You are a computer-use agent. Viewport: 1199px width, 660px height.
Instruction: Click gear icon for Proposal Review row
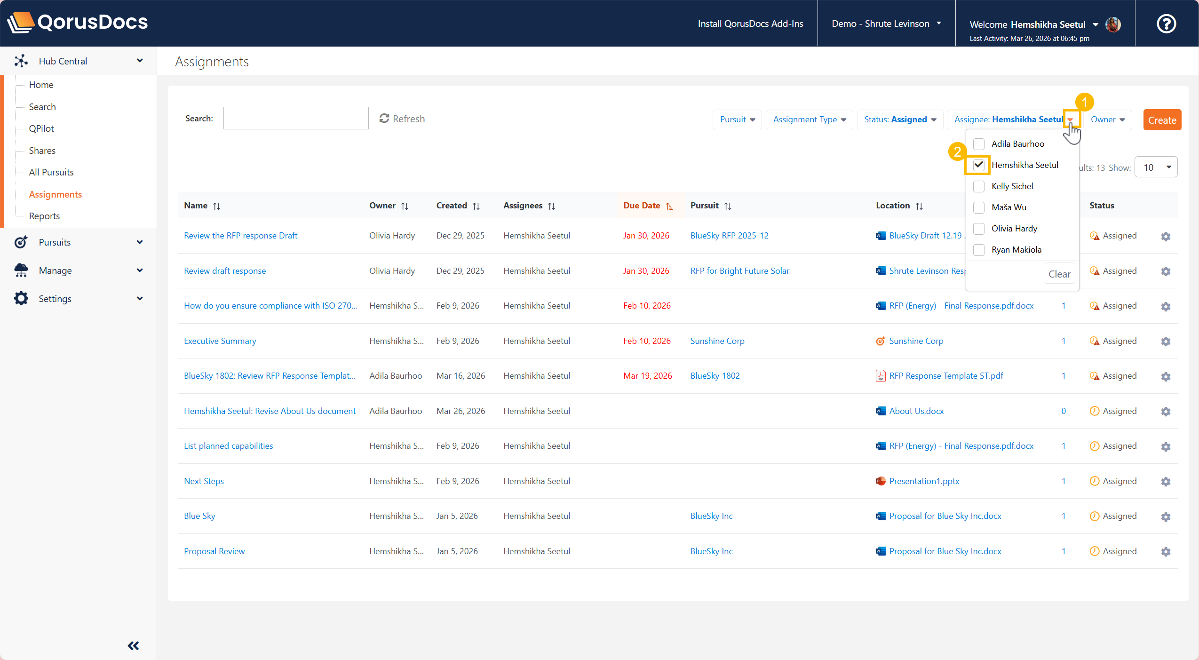point(1165,552)
